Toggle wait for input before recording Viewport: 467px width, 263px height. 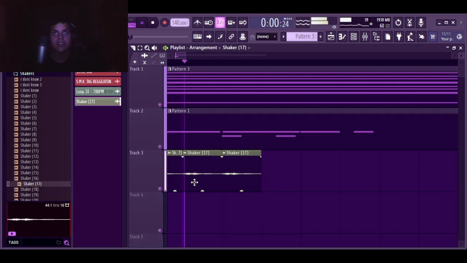(209, 23)
